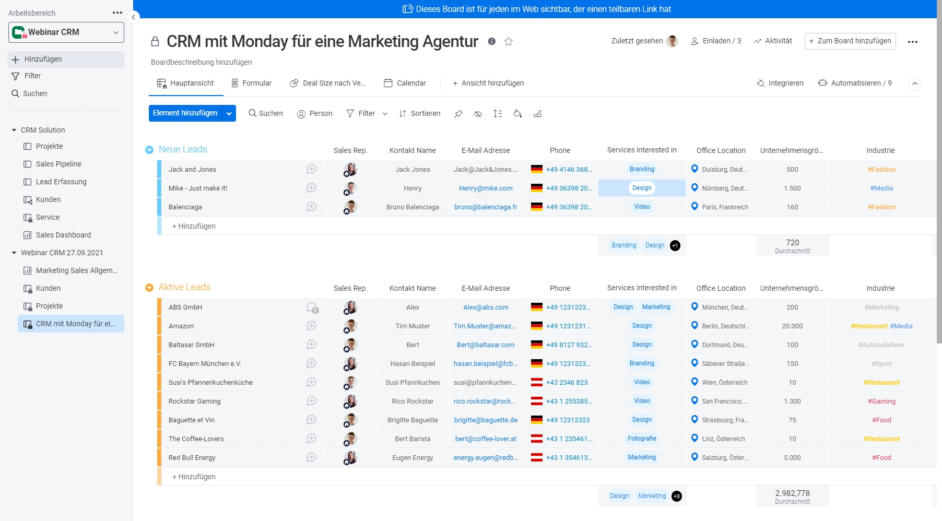Collapse Webinar CRM 27.09.2021 folder
This screenshot has width=942, height=521.
point(14,253)
